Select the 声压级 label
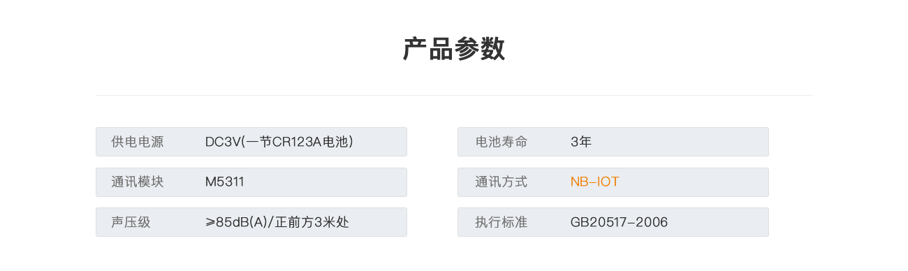The image size is (908, 271). click(131, 222)
